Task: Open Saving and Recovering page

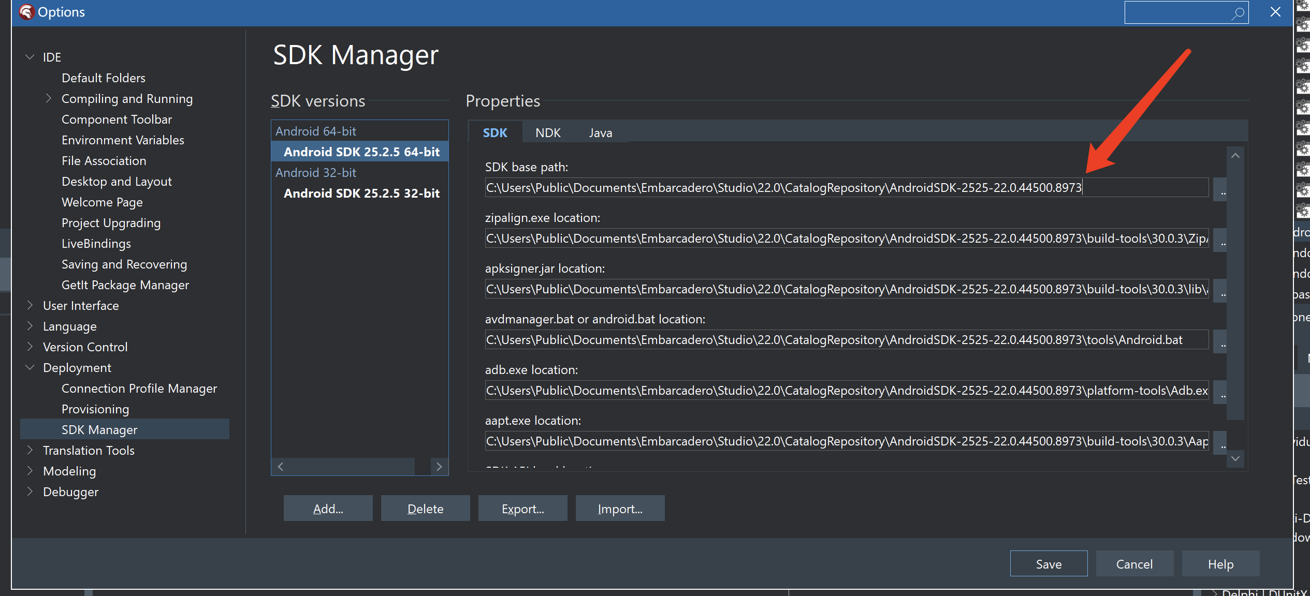Action: 124,264
